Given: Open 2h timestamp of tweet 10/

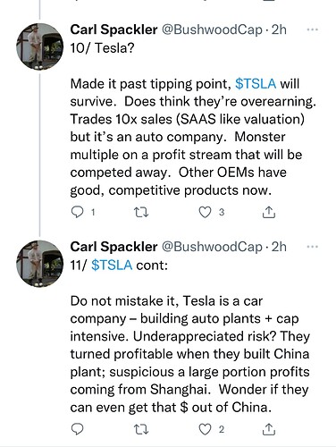Looking at the screenshot, I should [279, 30].
